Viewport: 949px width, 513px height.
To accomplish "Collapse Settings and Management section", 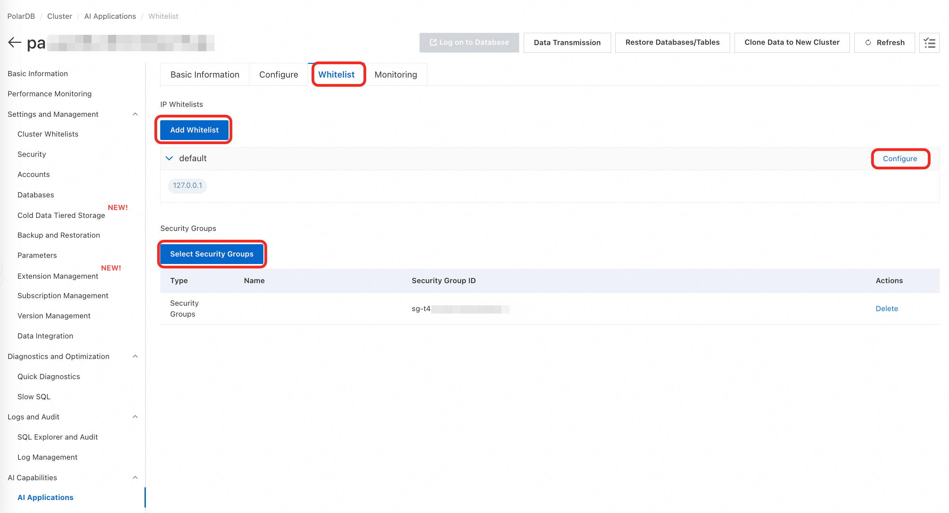I will (135, 114).
